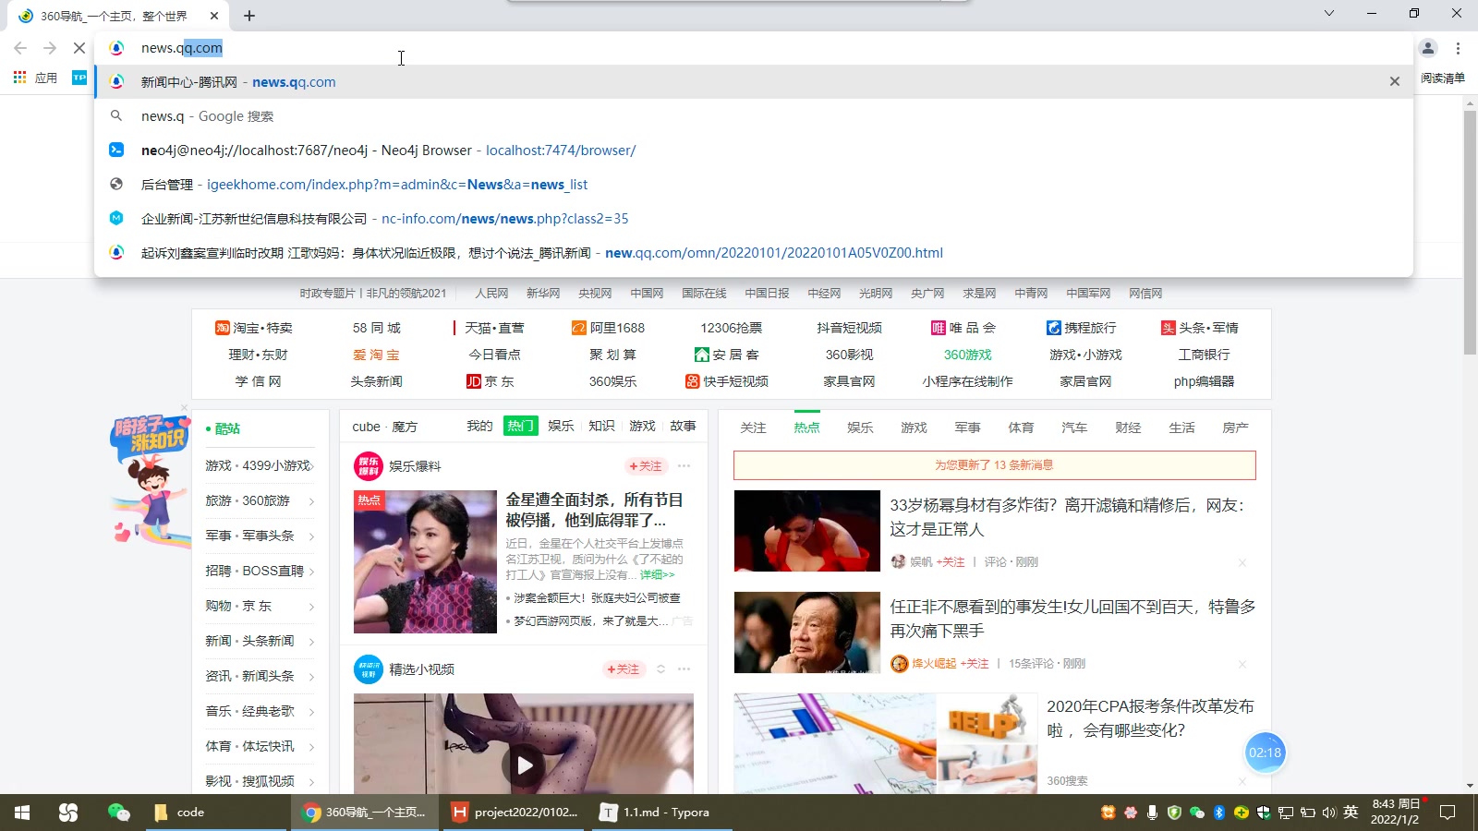The image size is (1478, 831).
Task: Select the 企业新闻 nc-info suggestion
Action: point(754,218)
